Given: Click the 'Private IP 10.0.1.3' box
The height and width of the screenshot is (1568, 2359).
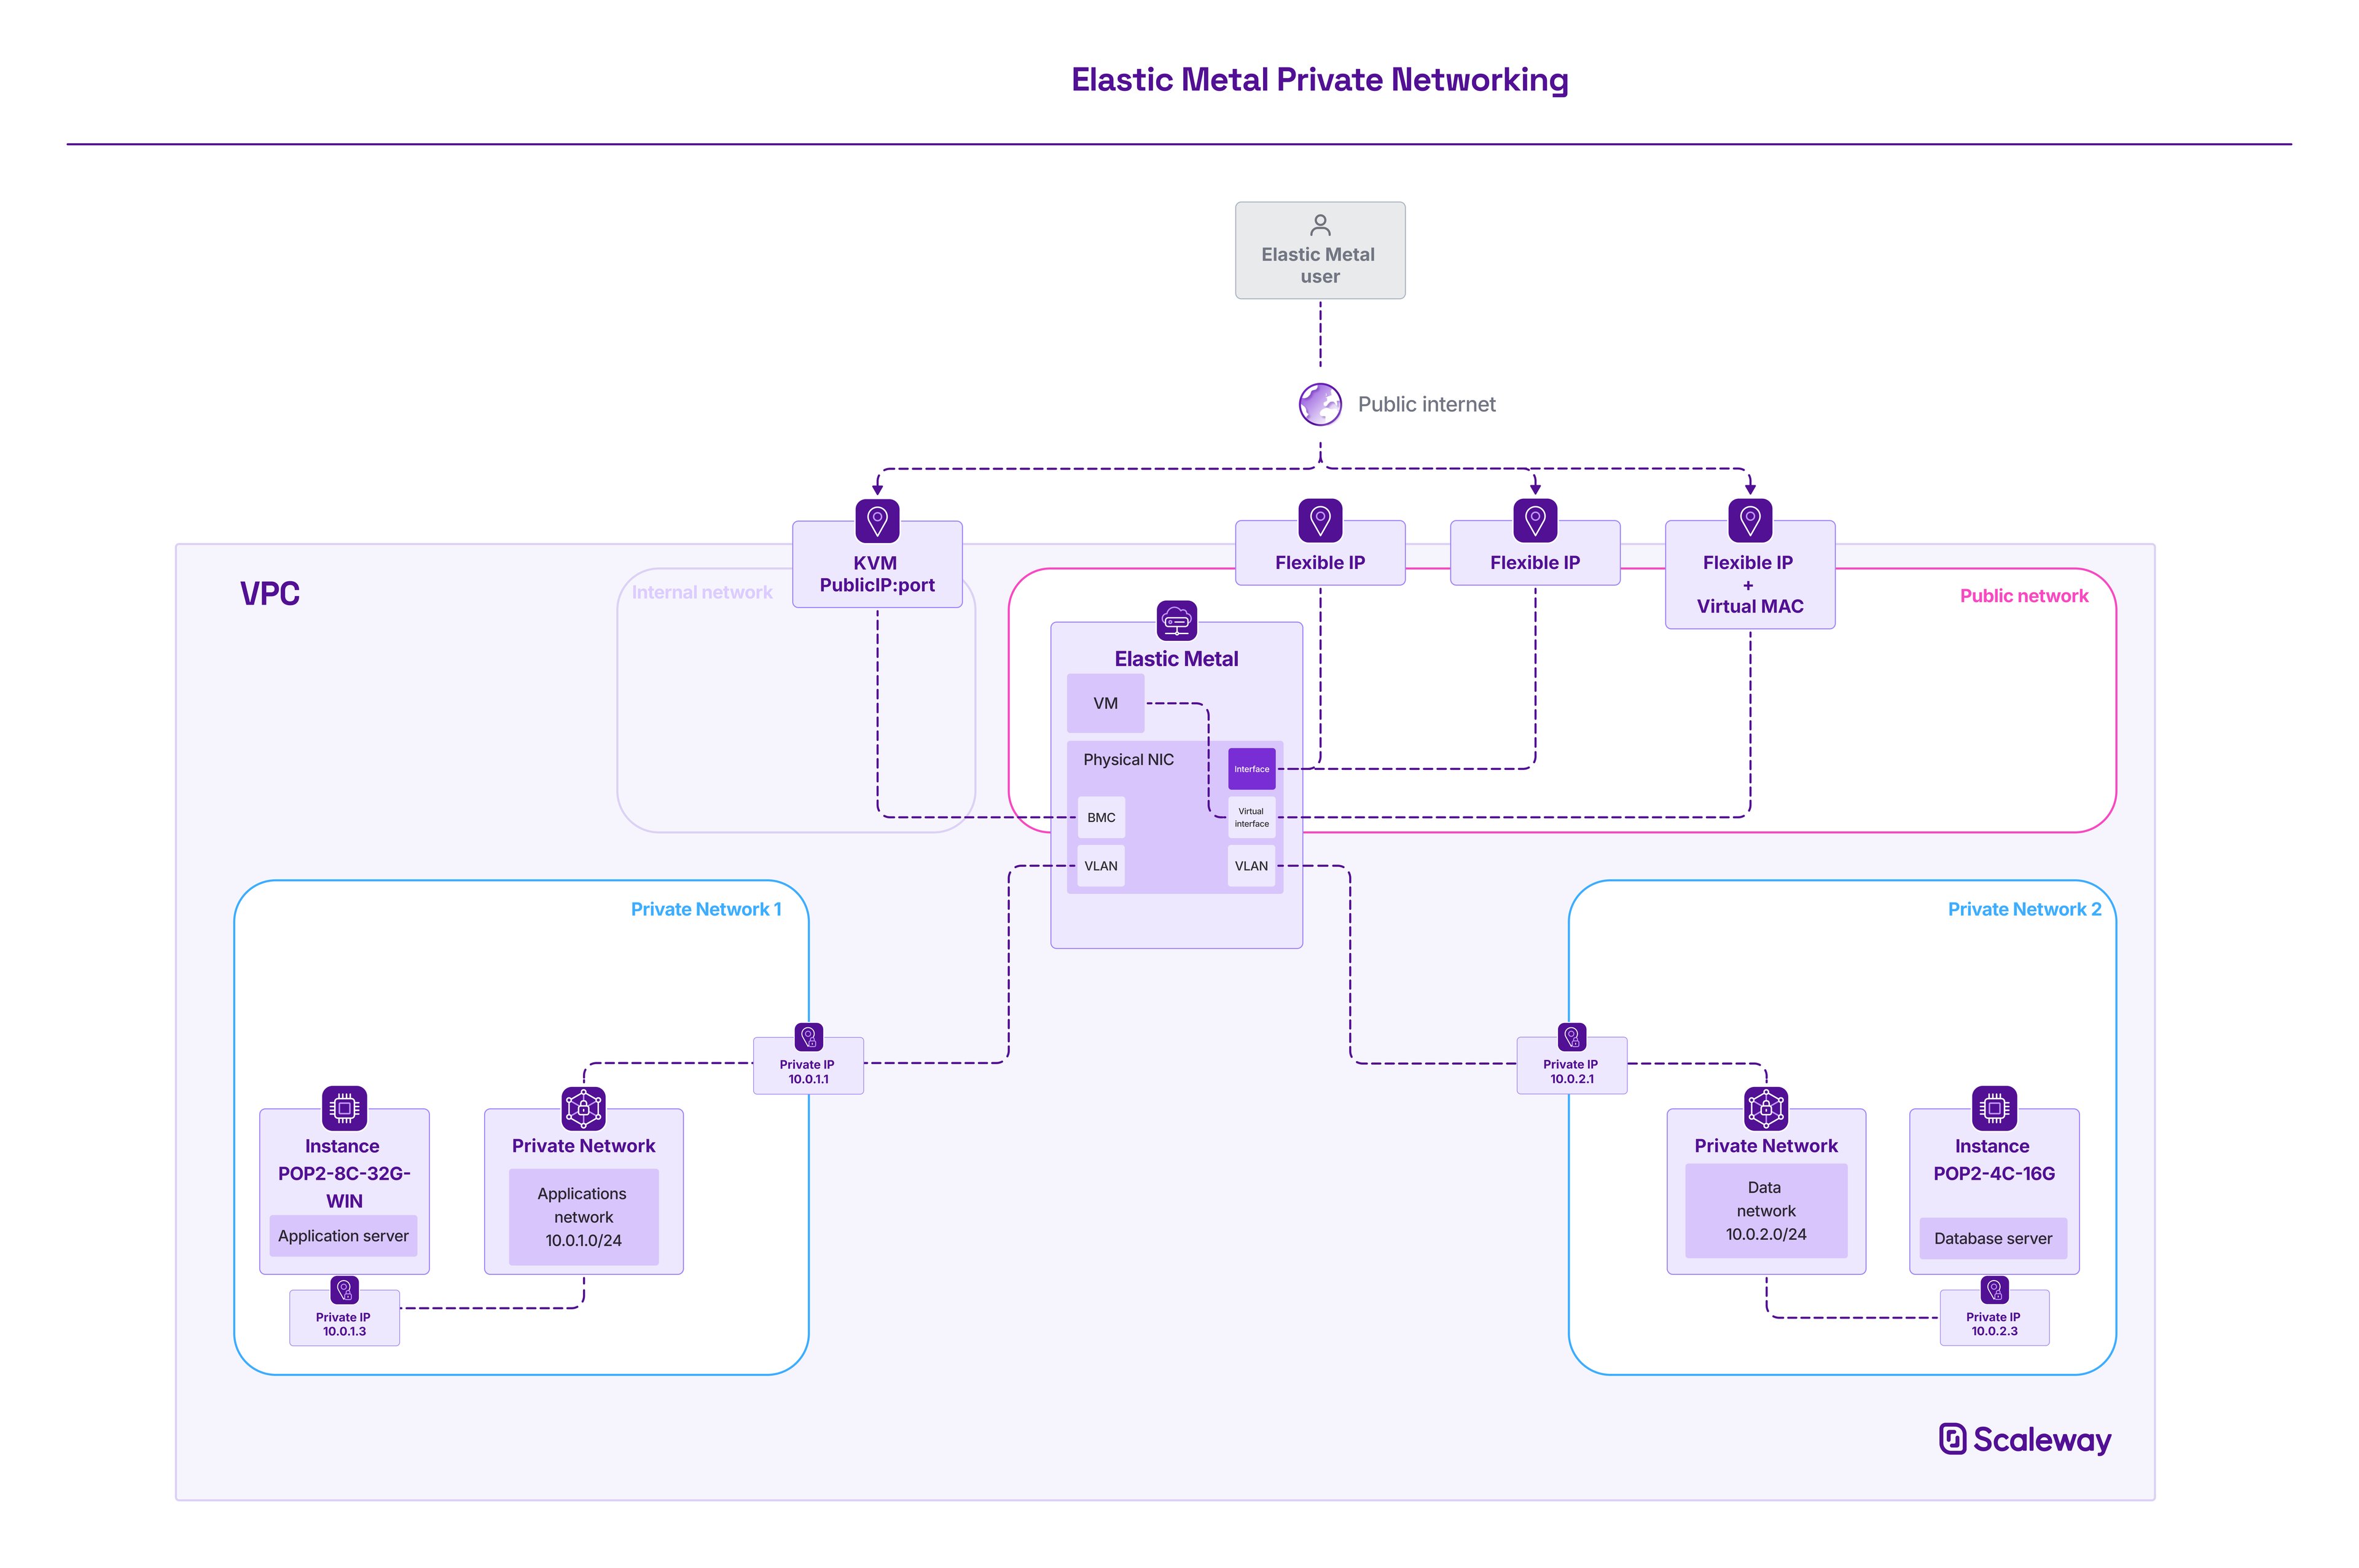Looking at the screenshot, I should tap(344, 1318).
